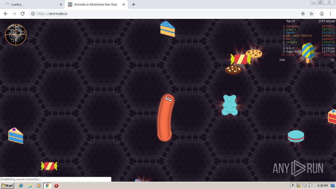Image resolution: width=336 pixels, height=189 pixels.
Task: Reload the Wormate.io page
Action: coord(23,14)
